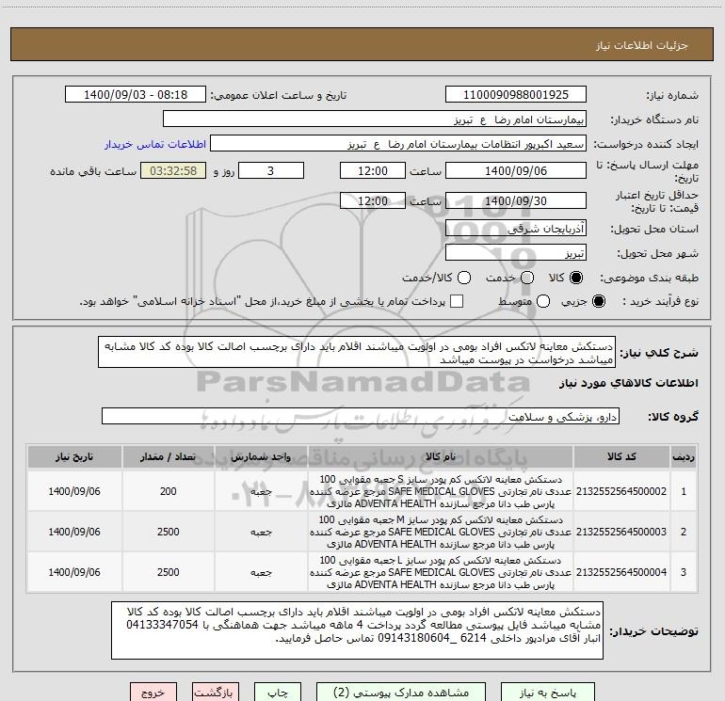
Task: Select the کالا/خدمت radio button
Action: pos(464,278)
